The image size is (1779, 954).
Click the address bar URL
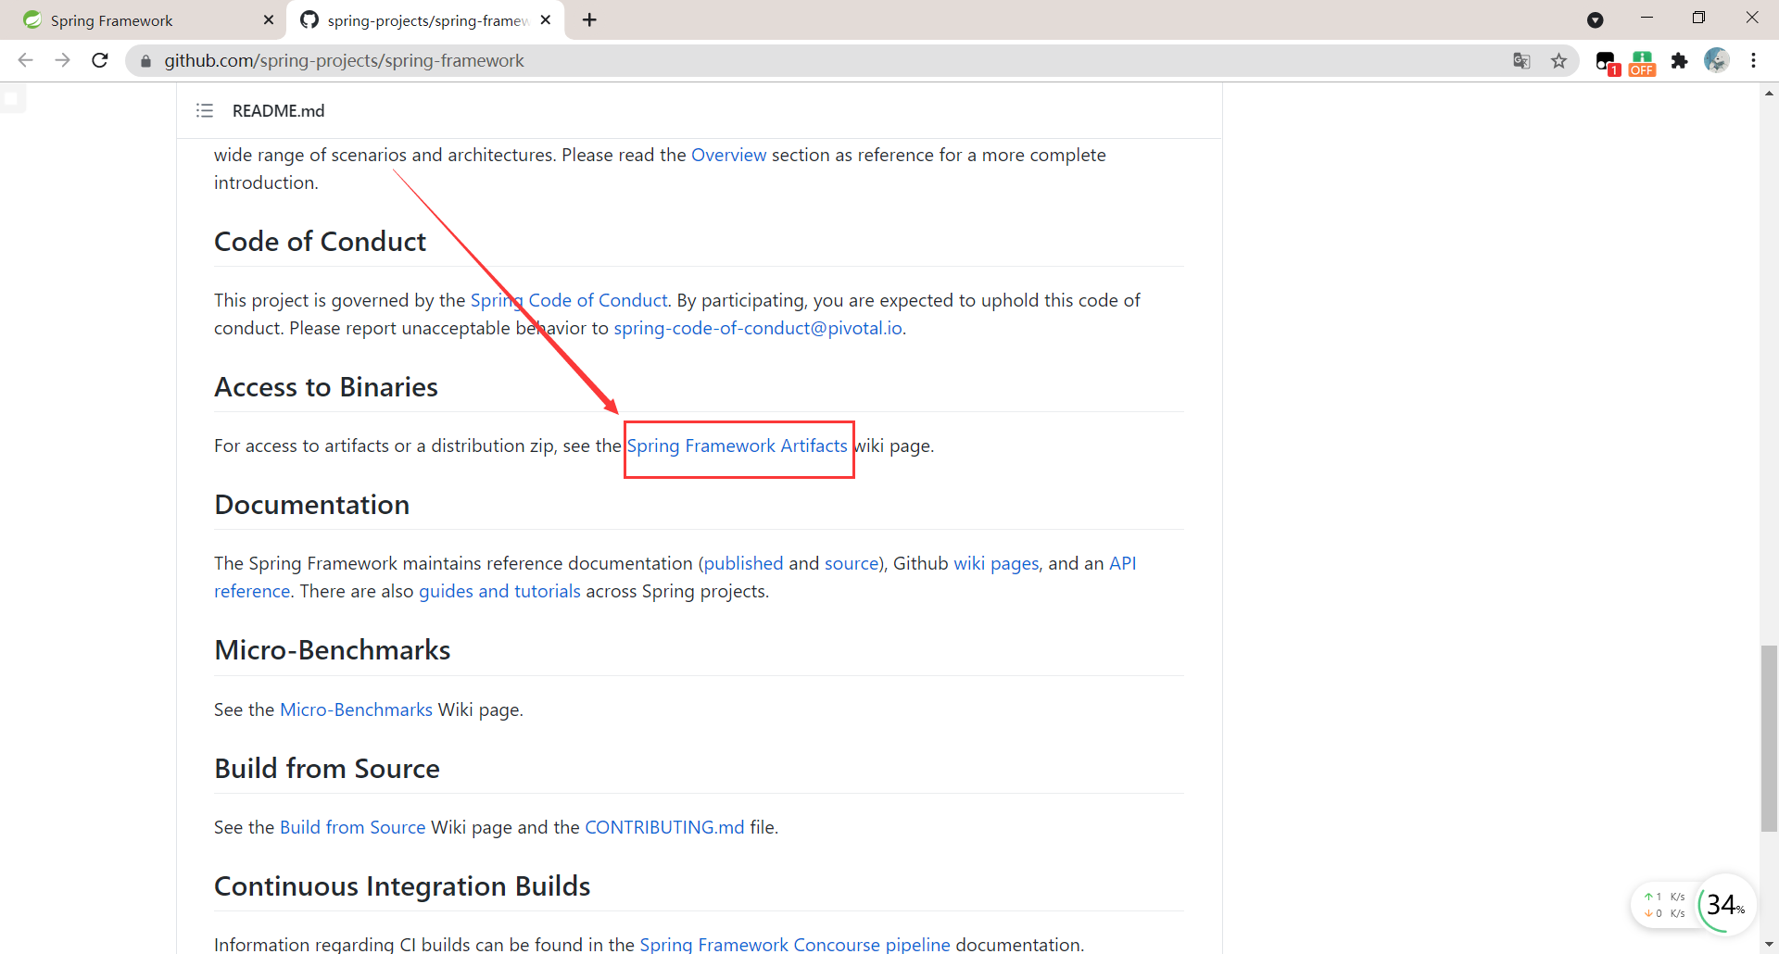coord(344,60)
